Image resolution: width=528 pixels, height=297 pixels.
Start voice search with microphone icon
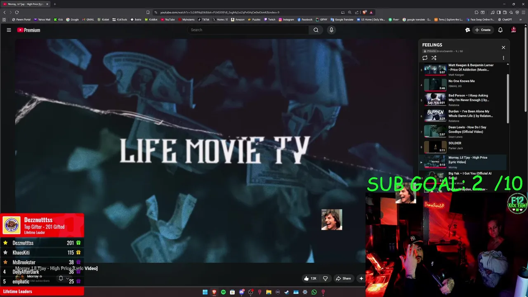pyautogui.click(x=331, y=30)
